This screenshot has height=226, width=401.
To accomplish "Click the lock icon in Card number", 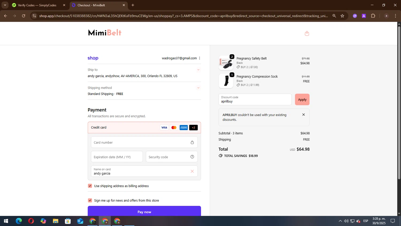I will point(192,142).
